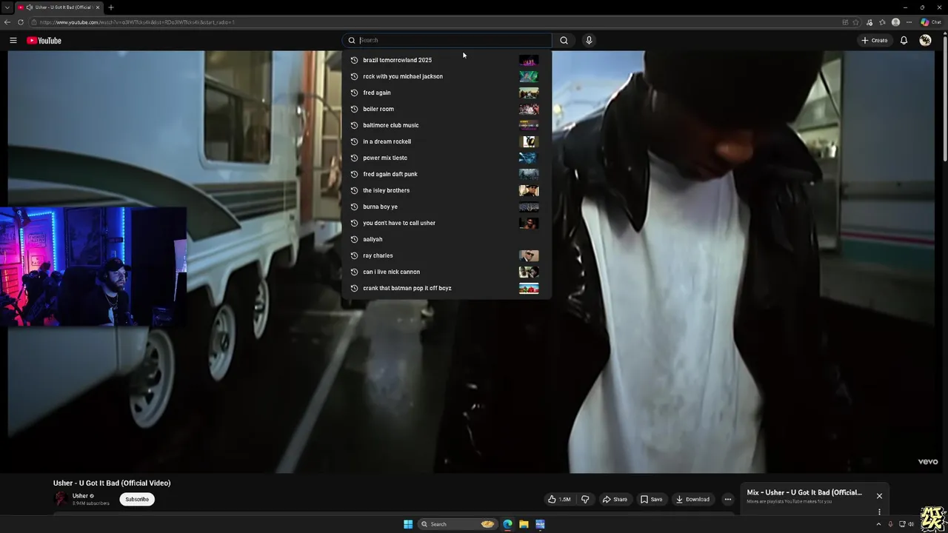This screenshot has width=948, height=533.
Task: Open browser favorites list icon
Action: point(882,22)
